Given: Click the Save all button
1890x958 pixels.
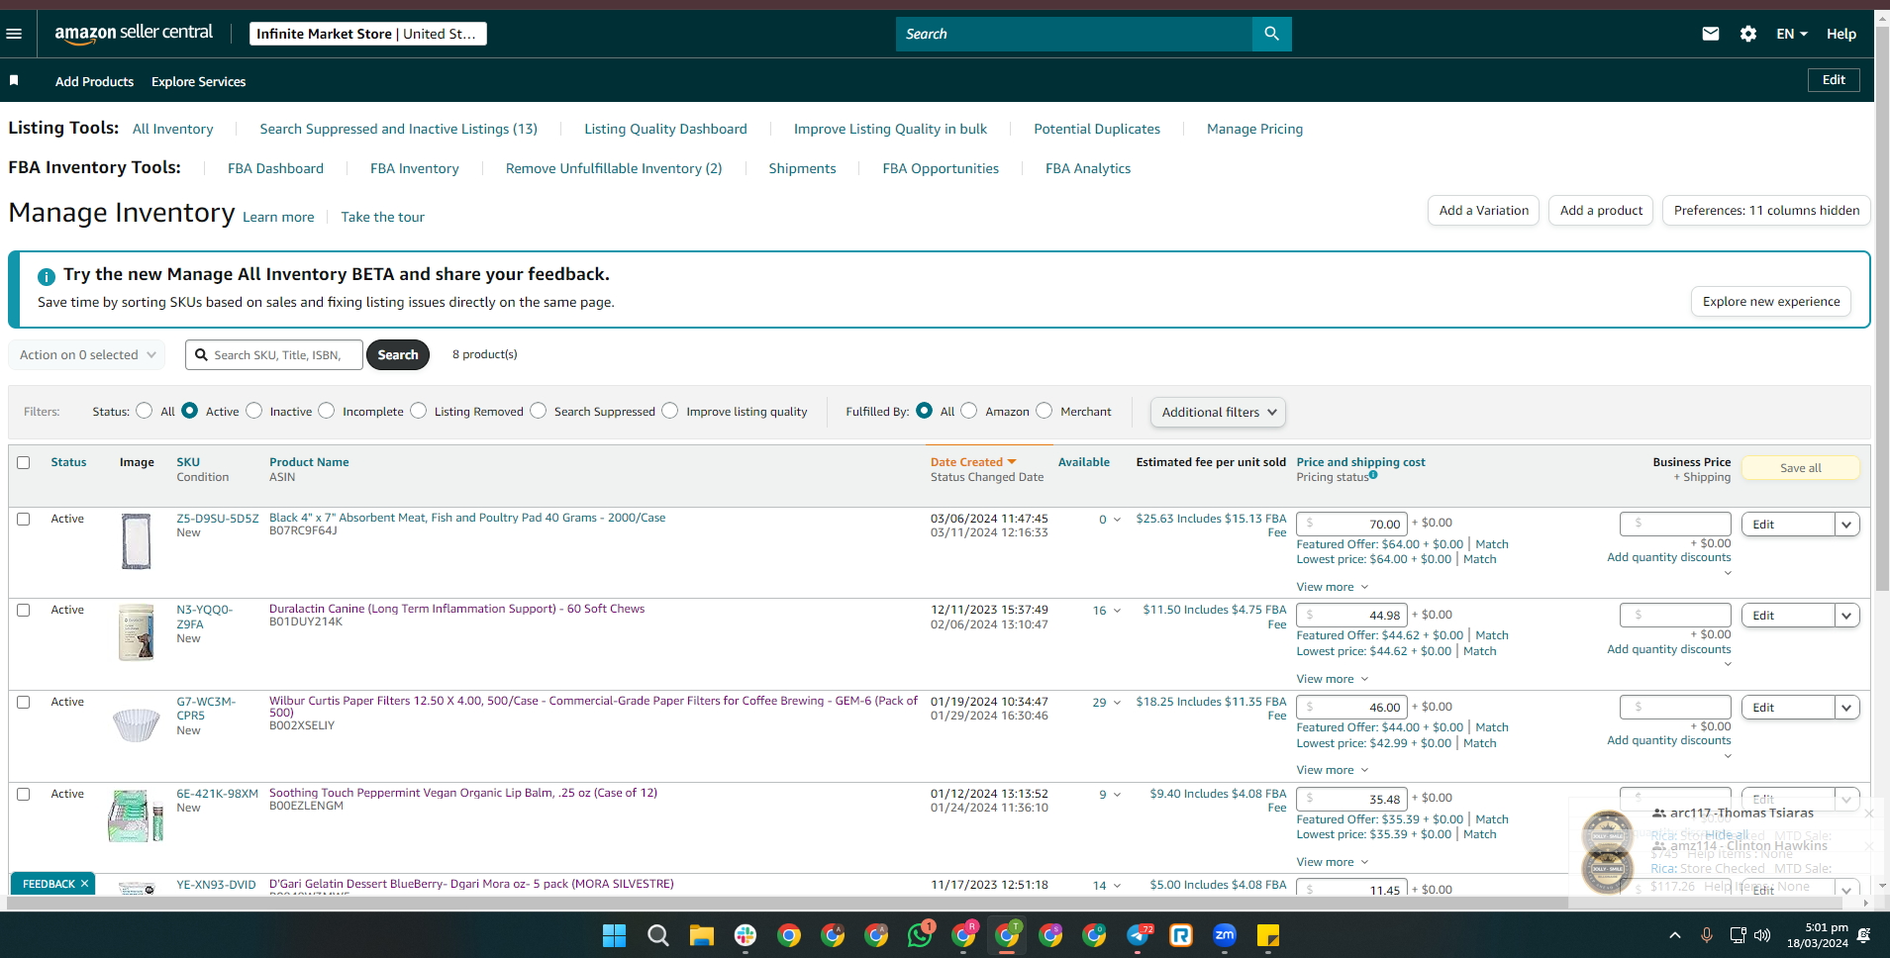Looking at the screenshot, I should (1800, 468).
